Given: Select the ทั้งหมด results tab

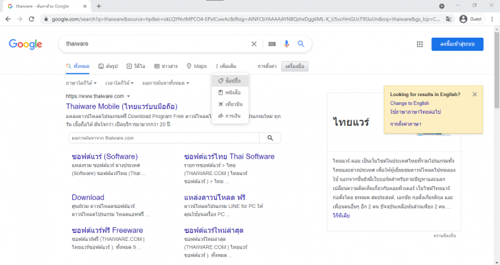Looking at the screenshot, I should [x=78, y=67].
